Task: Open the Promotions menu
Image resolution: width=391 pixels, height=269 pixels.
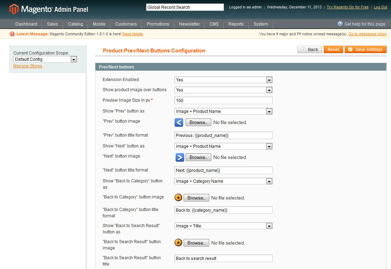Action: pos(158,24)
